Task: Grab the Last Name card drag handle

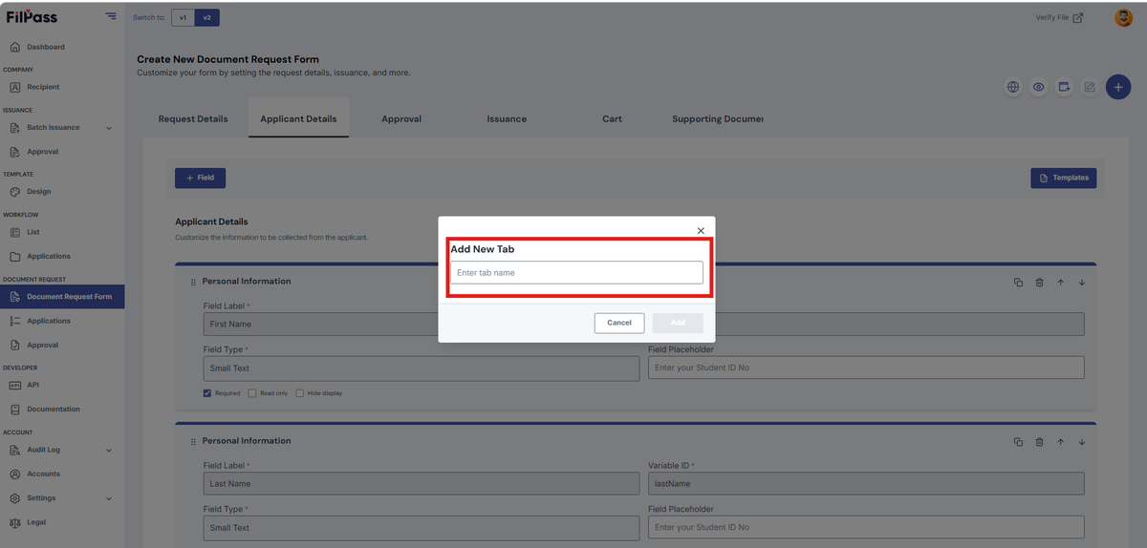Action: click(193, 442)
